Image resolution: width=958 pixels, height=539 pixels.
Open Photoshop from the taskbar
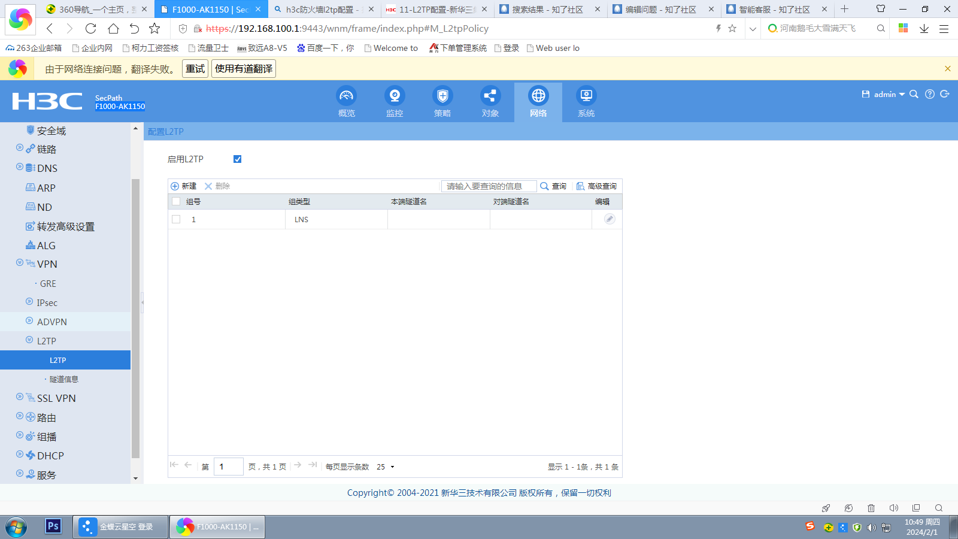point(53,526)
